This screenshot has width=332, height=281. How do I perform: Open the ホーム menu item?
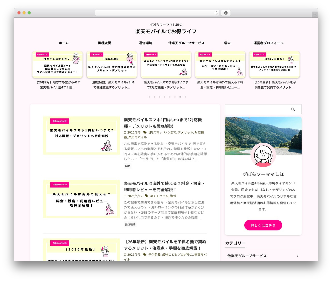[x=64, y=43]
